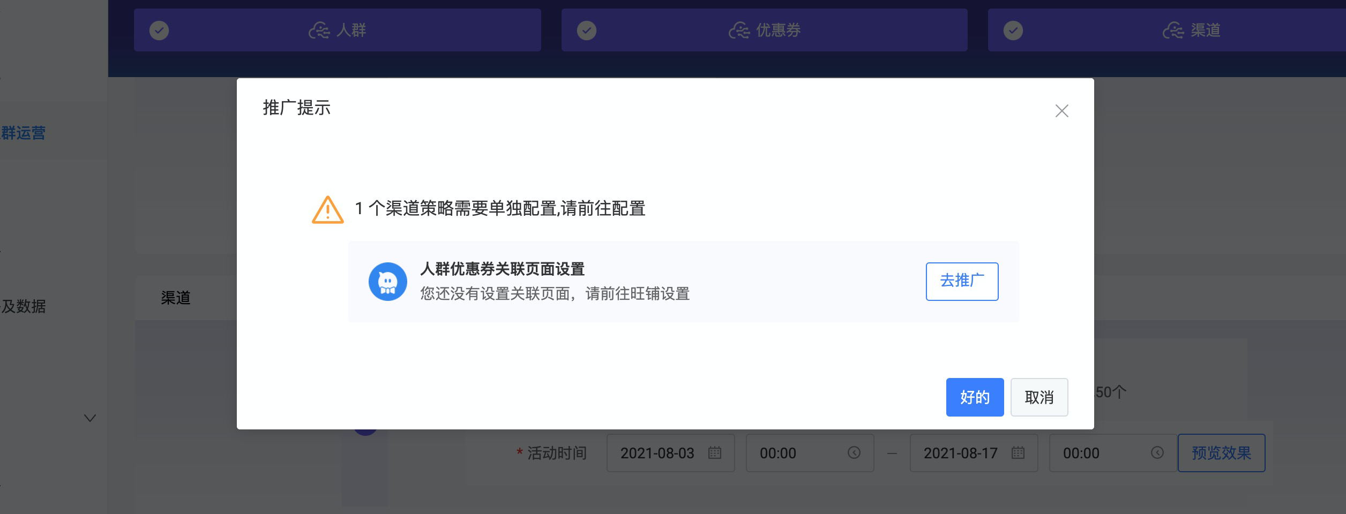This screenshot has width=1346, height=514.
Task: Click the checkmark circle on the 人群 step
Action: click(159, 31)
